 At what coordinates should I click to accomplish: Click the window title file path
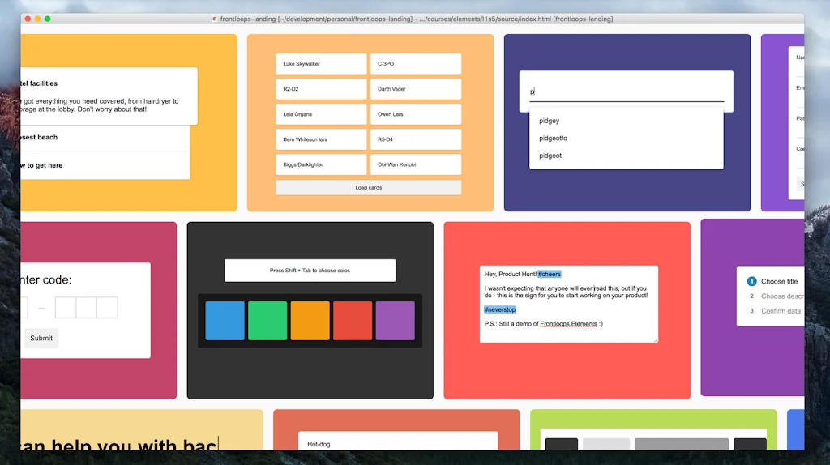(416, 19)
